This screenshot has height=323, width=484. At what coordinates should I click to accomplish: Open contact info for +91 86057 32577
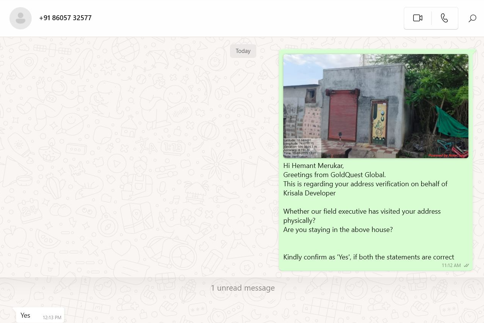[x=65, y=18]
